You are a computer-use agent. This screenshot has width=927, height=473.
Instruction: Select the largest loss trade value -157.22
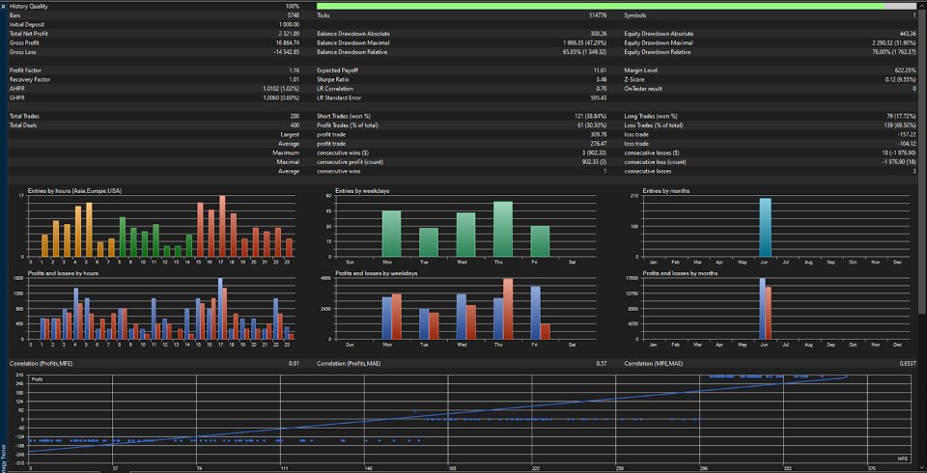[x=908, y=135]
